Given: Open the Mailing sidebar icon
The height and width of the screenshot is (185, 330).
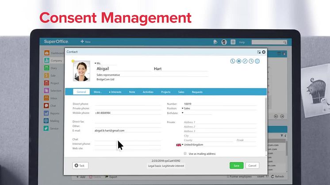Looking at the screenshot, I should pyautogui.click(x=46, y=121).
